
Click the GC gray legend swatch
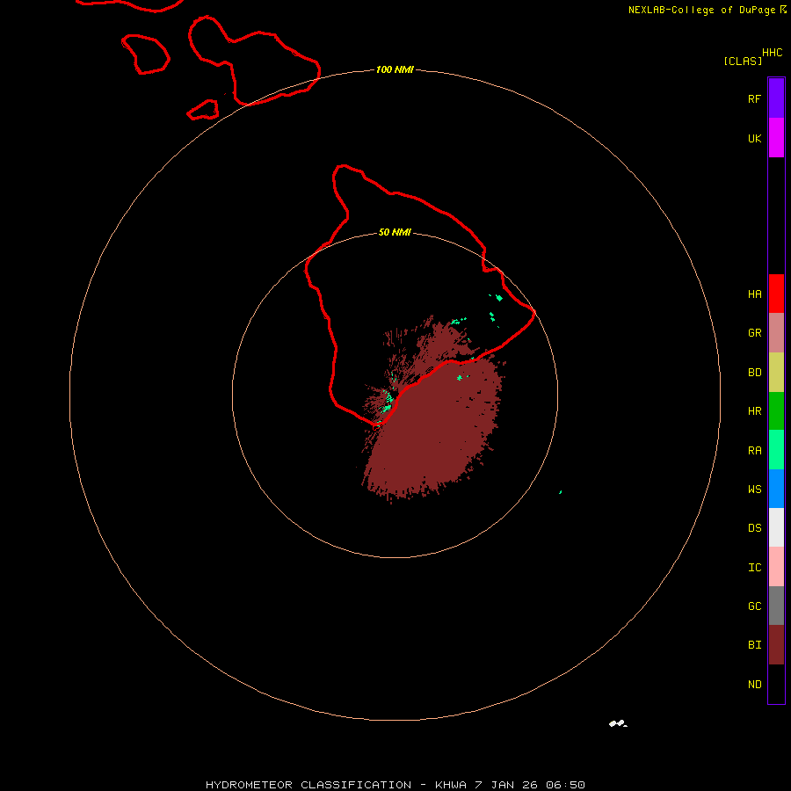coord(776,606)
